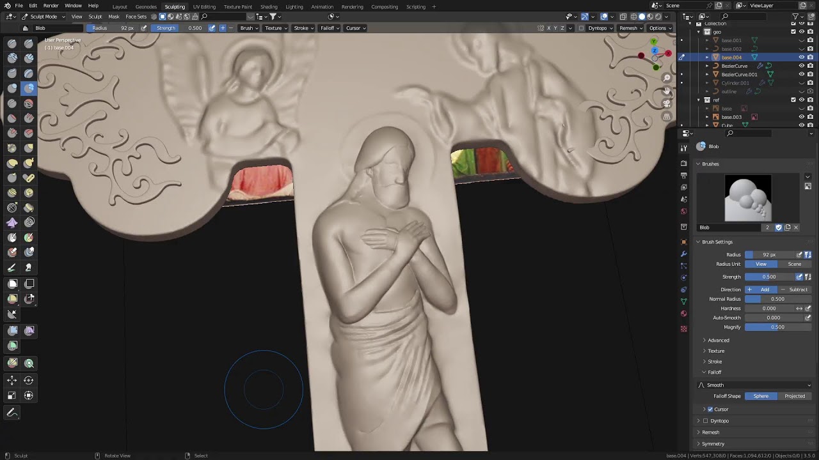Viewport: 819px width, 460px height.
Task: Expand the Advanced panel
Action: 718,341
